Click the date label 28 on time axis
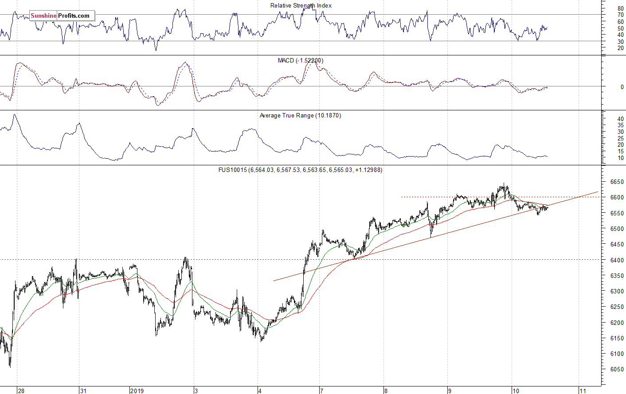Image resolution: width=626 pixels, height=394 pixels. pos(21,390)
